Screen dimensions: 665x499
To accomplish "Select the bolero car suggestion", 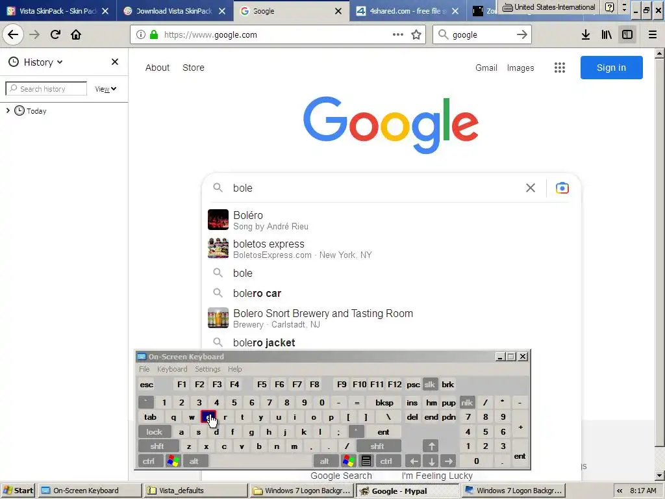I will click(390, 293).
